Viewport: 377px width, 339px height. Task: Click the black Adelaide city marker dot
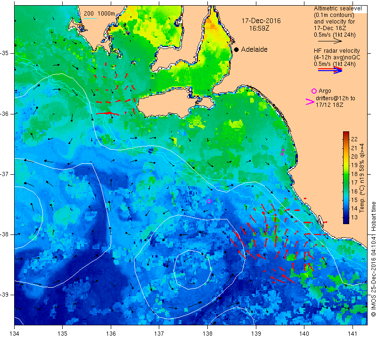point(237,49)
